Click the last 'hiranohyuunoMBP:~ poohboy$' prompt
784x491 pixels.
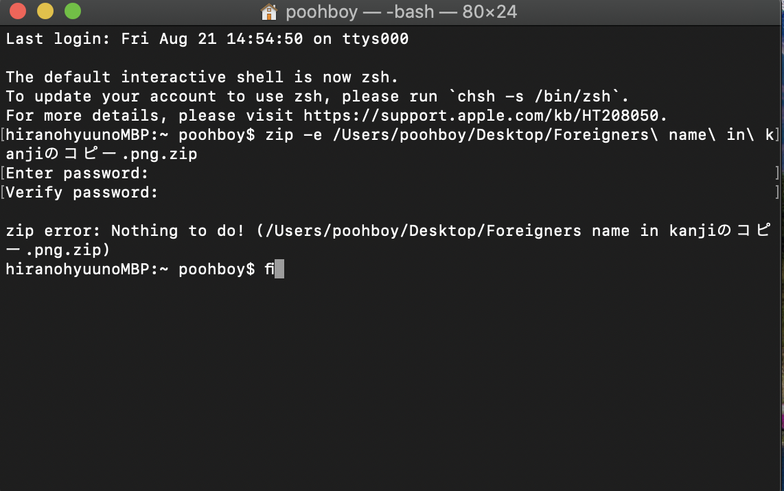click(130, 270)
